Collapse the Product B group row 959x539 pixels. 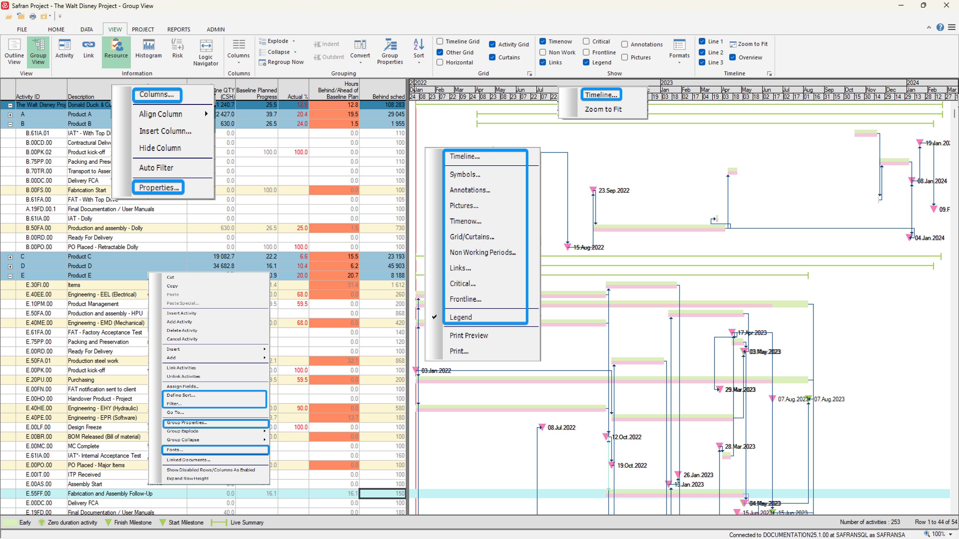pos(10,124)
